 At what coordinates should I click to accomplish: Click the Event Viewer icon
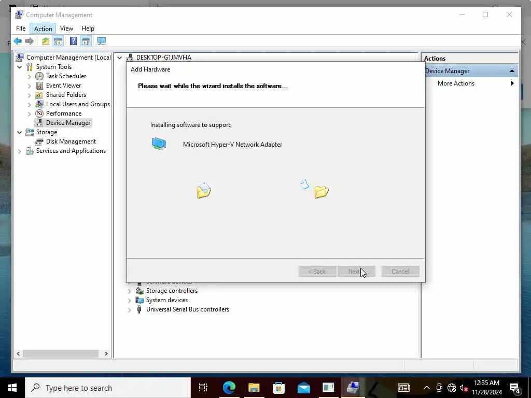tap(39, 86)
